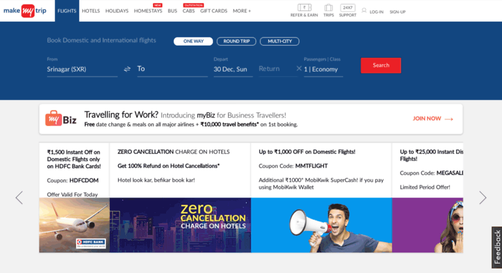
Task: Show previous offers with left arrow
Action: click(19, 197)
